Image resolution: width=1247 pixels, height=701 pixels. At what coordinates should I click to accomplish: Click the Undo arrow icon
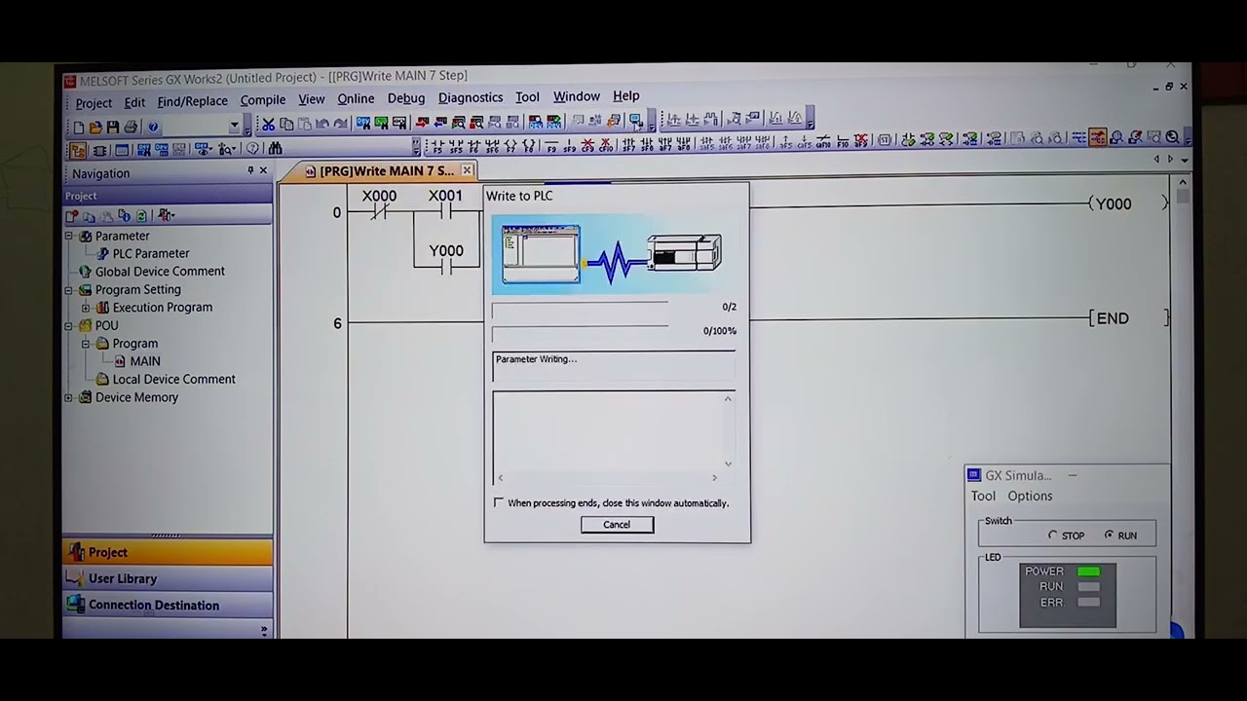tap(322, 124)
